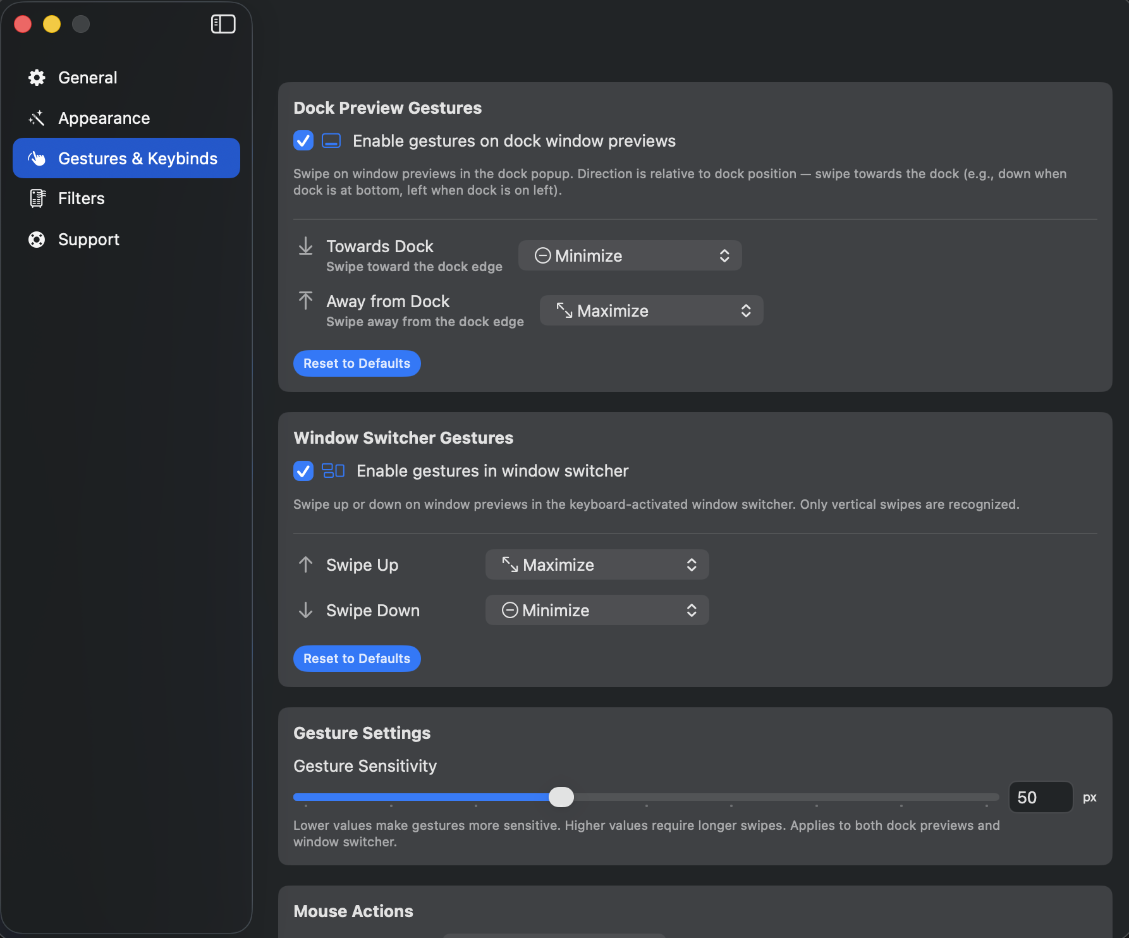Disable gestures on dock window previews
The width and height of the screenshot is (1129, 938).
pos(303,140)
